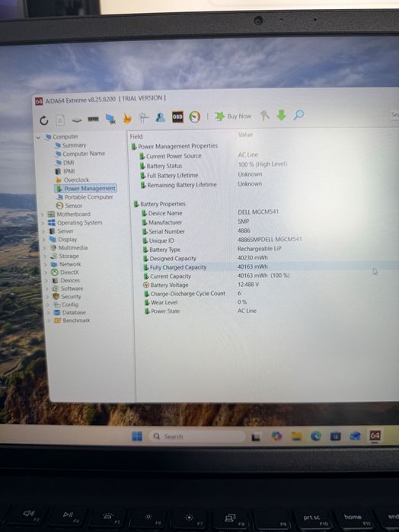The width and height of the screenshot is (399, 532).
Task: Select the Security shield icon
Action: point(56,296)
